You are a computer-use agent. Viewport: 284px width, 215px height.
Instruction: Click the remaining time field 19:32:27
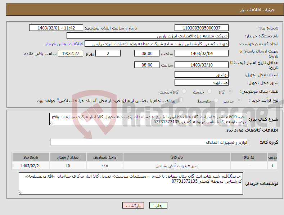(71, 53)
